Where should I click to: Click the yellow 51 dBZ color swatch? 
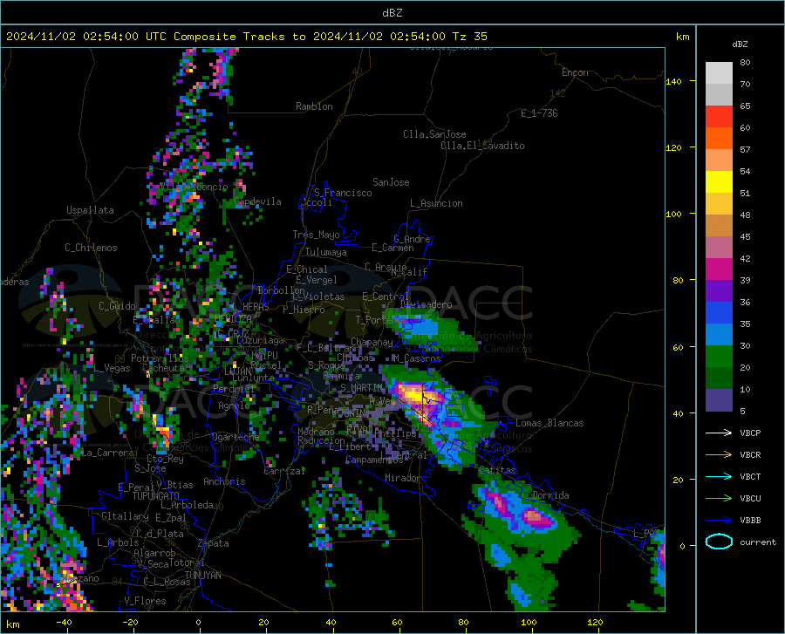[x=719, y=182]
